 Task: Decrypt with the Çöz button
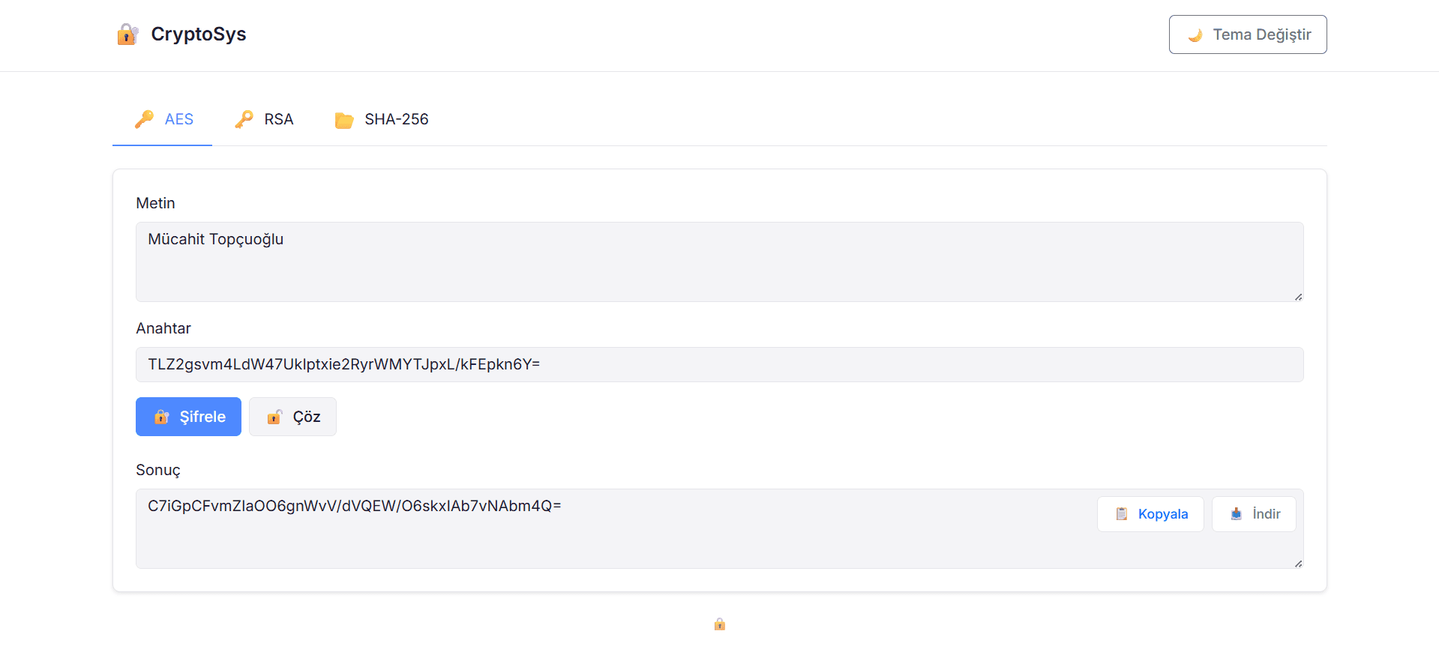(x=292, y=417)
